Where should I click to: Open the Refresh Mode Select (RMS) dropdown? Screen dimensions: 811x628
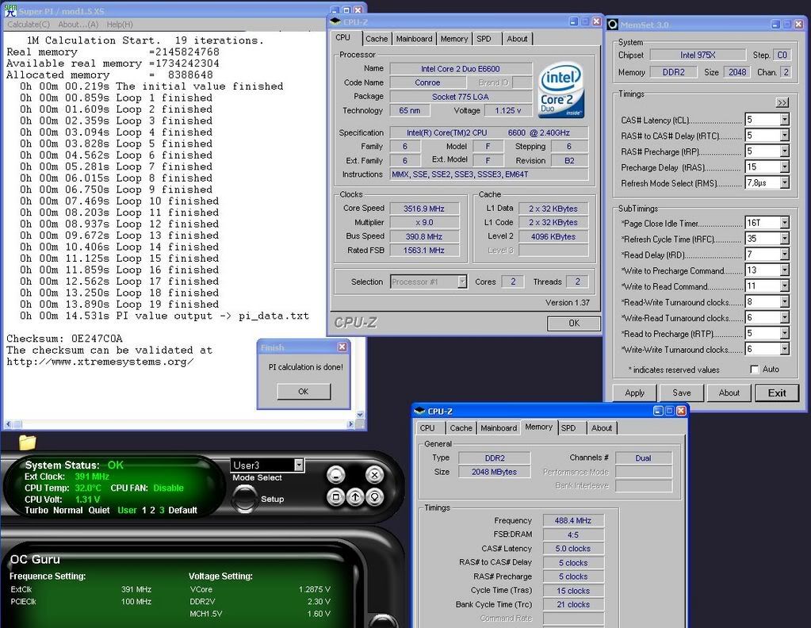coord(785,183)
